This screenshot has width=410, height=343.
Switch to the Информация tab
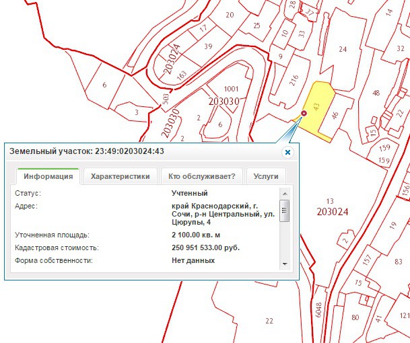[48, 176]
